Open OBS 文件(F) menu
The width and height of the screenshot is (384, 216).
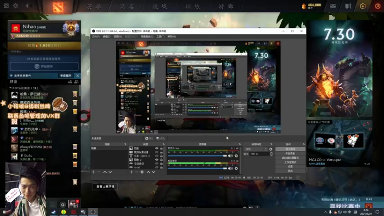96,36
